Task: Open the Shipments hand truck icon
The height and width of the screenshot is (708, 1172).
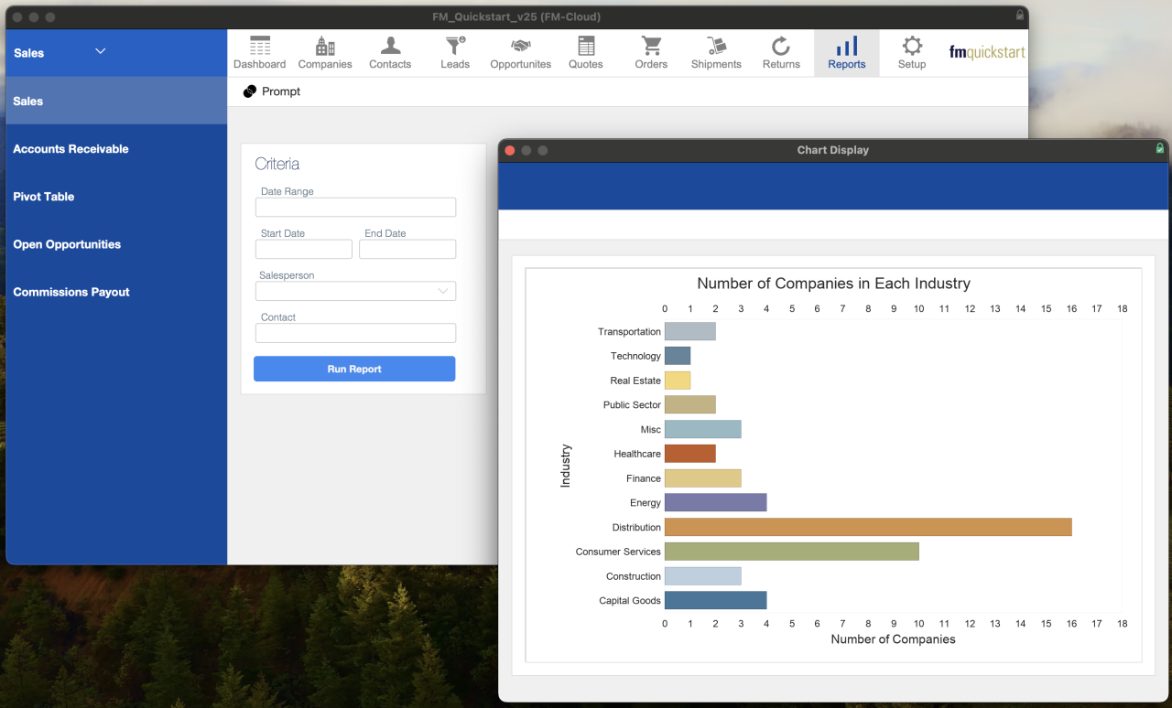Action: point(716,46)
